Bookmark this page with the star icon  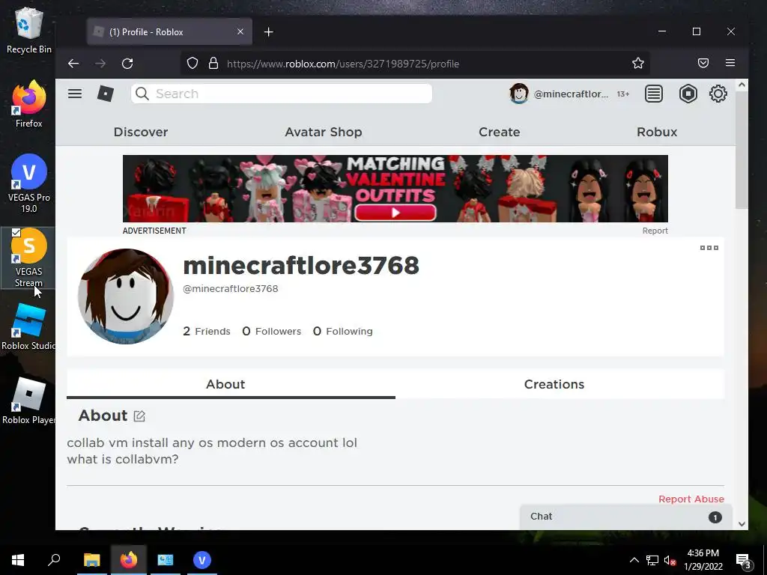pos(638,63)
